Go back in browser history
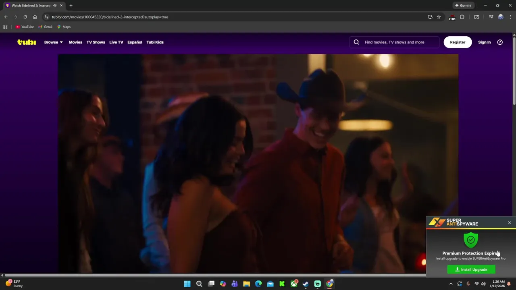The width and height of the screenshot is (516, 290). pyautogui.click(x=6, y=17)
